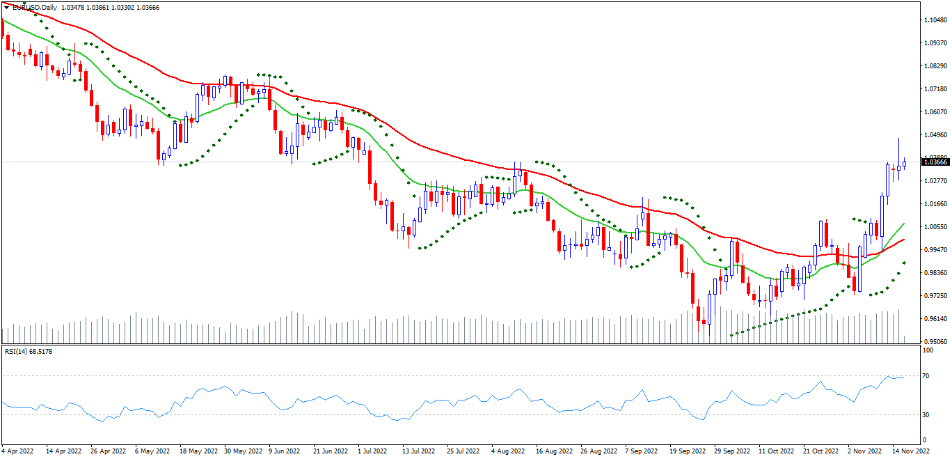Click the 26 Aug 2022 date label
Image resolution: width=952 pixels, height=459 pixels.
(598, 451)
